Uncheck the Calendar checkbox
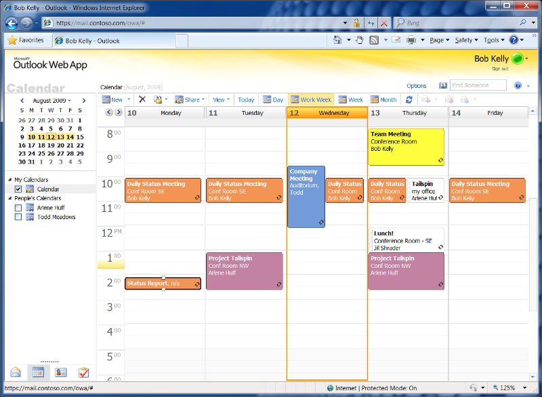Viewport: 542px width, 397px height. coord(18,189)
